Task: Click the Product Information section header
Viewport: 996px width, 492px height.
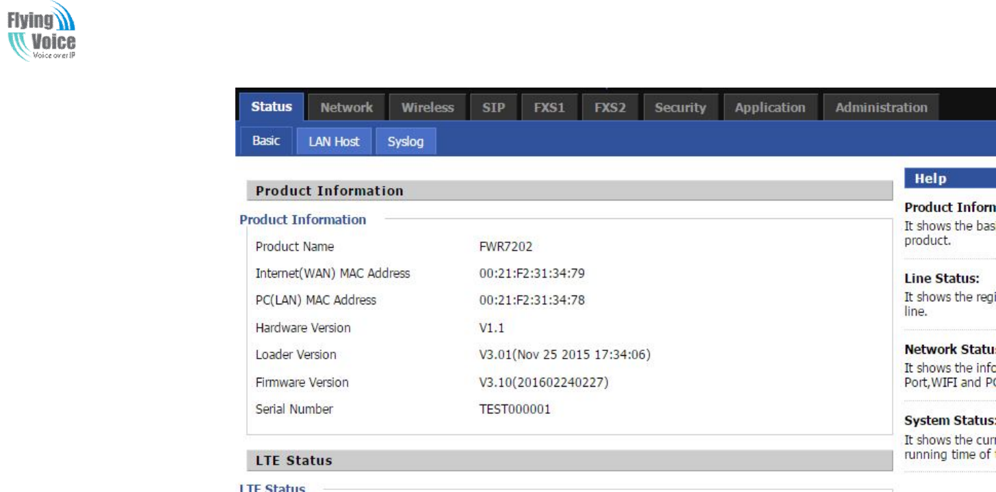Action: pyautogui.click(x=330, y=191)
